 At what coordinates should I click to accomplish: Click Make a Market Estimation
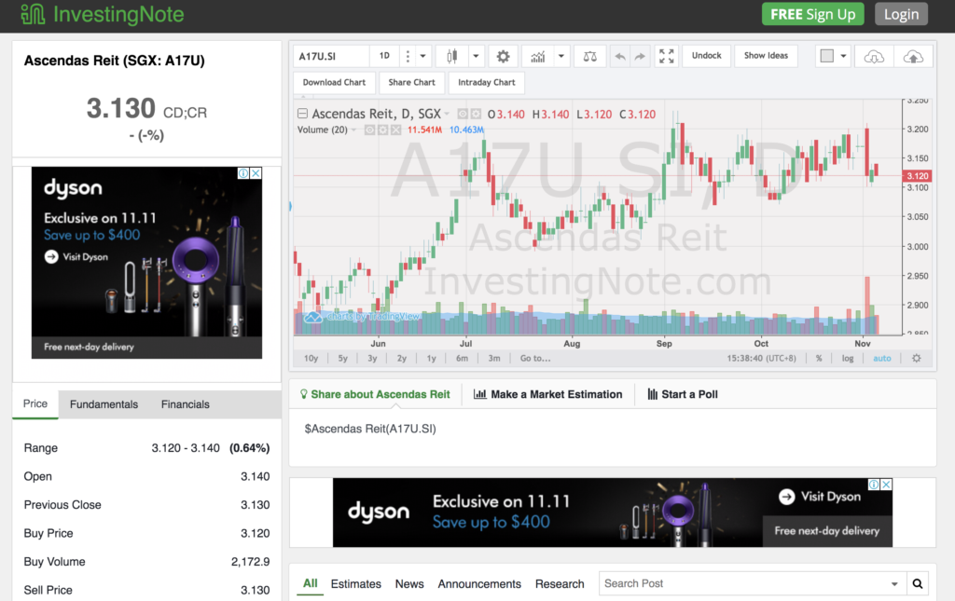point(548,394)
